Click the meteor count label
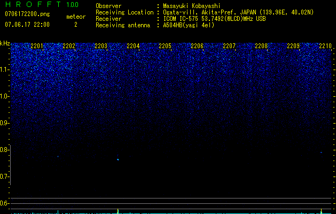 pos(76,17)
